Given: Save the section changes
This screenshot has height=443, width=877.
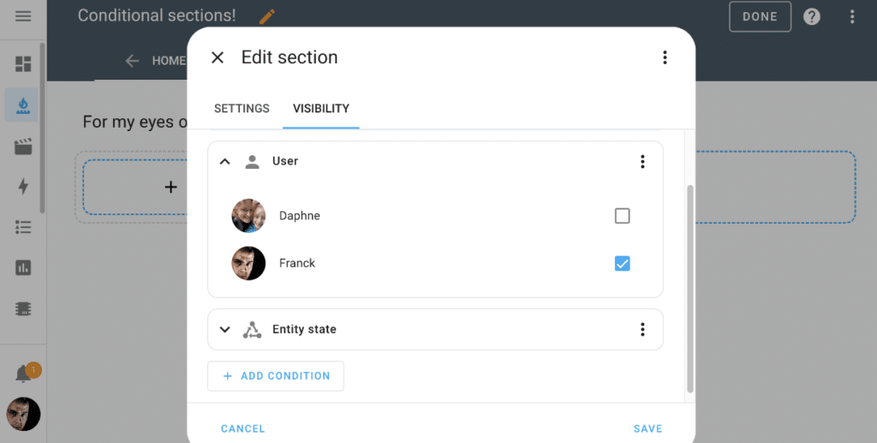Looking at the screenshot, I should coord(647,428).
